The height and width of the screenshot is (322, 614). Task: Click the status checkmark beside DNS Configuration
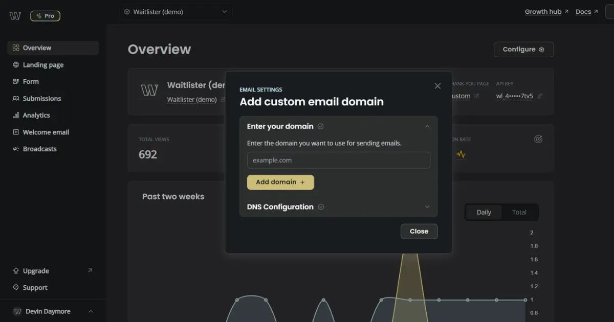point(321,206)
